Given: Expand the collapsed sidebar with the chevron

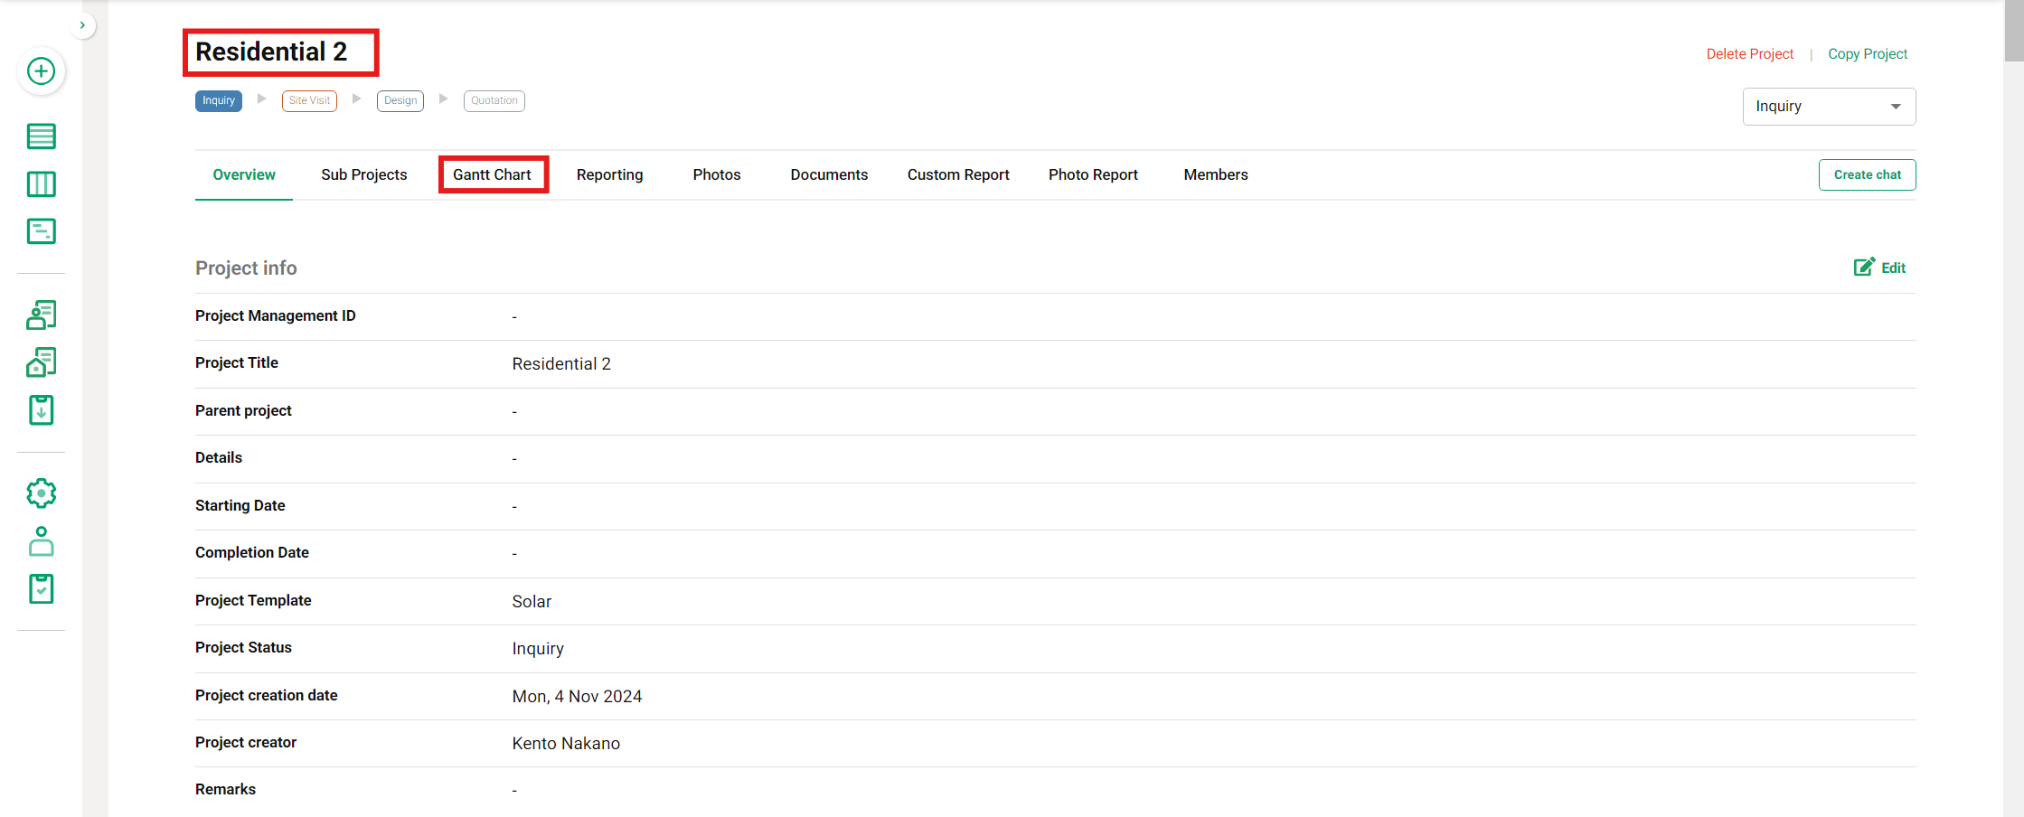Looking at the screenshot, I should (82, 24).
